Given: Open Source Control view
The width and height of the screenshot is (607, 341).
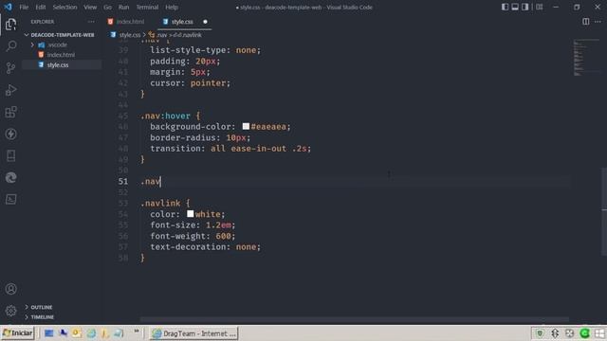Looking at the screenshot, I should pos(10,68).
